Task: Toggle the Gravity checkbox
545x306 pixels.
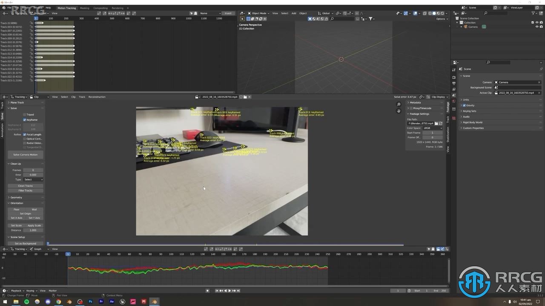Action: click(464, 105)
